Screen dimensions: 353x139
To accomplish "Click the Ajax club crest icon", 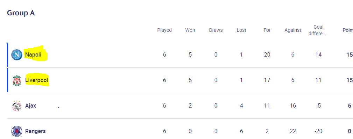I will tap(17, 106).
